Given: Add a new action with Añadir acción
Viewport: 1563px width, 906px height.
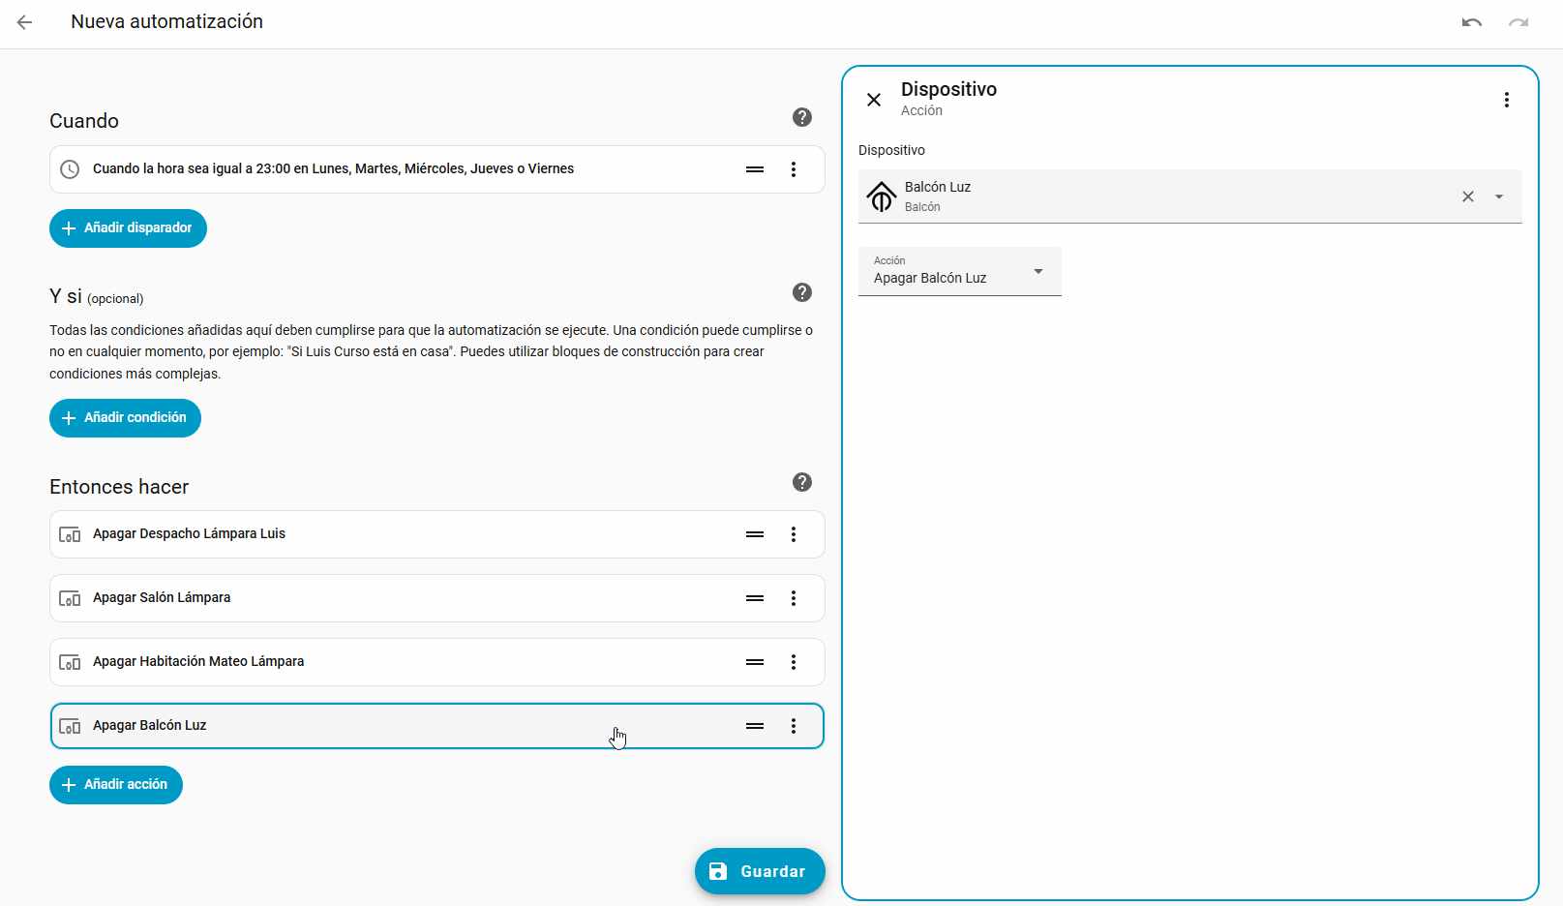Looking at the screenshot, I should coord(116,785).
